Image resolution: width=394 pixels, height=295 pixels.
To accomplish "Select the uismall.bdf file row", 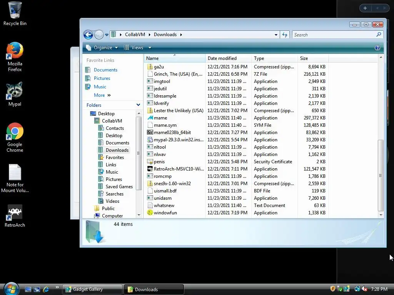I will click(x=236, y=191).
